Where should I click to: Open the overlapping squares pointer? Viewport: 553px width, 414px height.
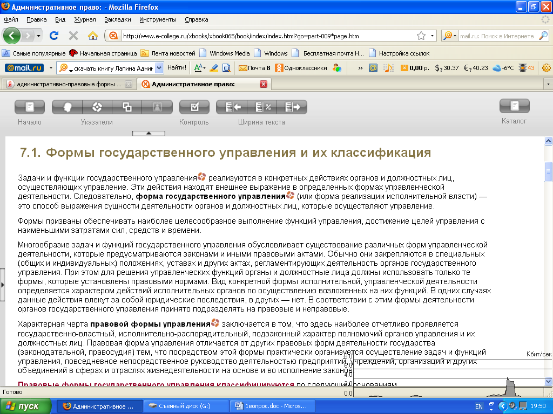tap(127, 107)
